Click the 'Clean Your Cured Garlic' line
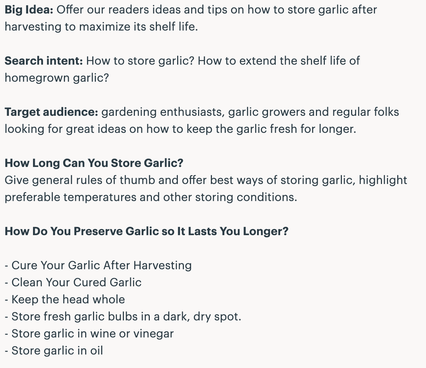Screen dimensions: 426x368 (73, 282)
